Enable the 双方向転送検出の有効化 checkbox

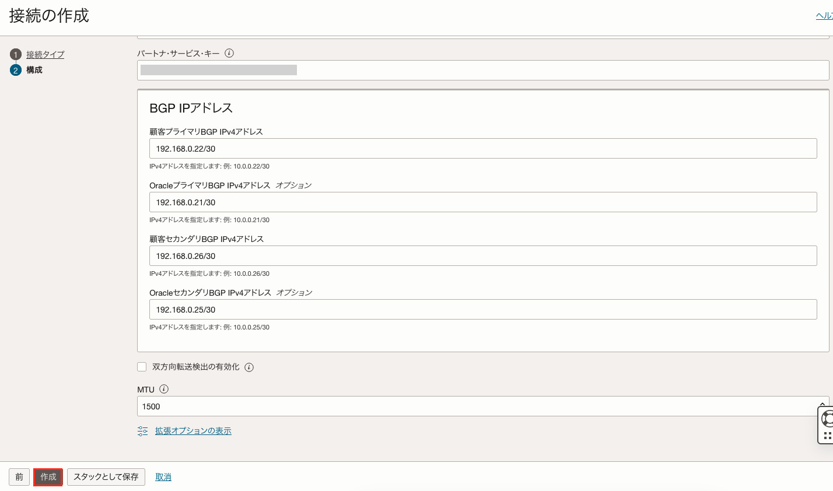(x=142, y=367)
